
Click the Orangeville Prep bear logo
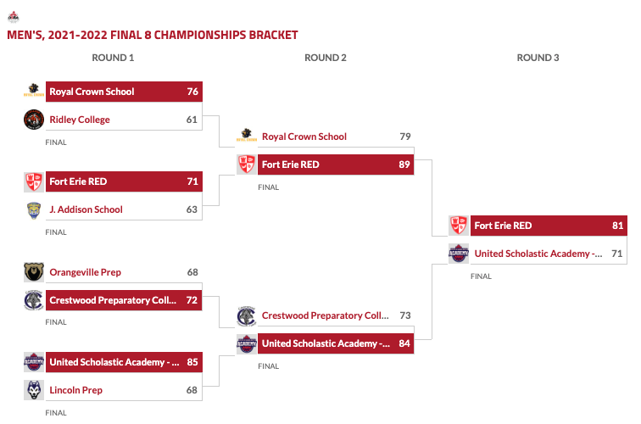click(34, 272)
